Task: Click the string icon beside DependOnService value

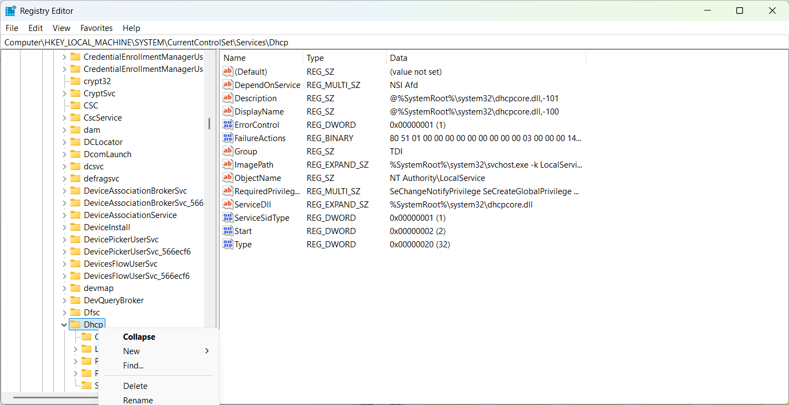Action: tap(227, 85)
